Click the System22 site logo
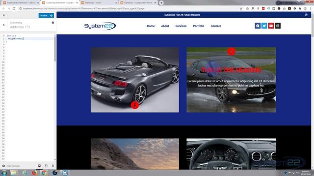The height and width of the screenshot is (176, 314). [x=100, y=26]
